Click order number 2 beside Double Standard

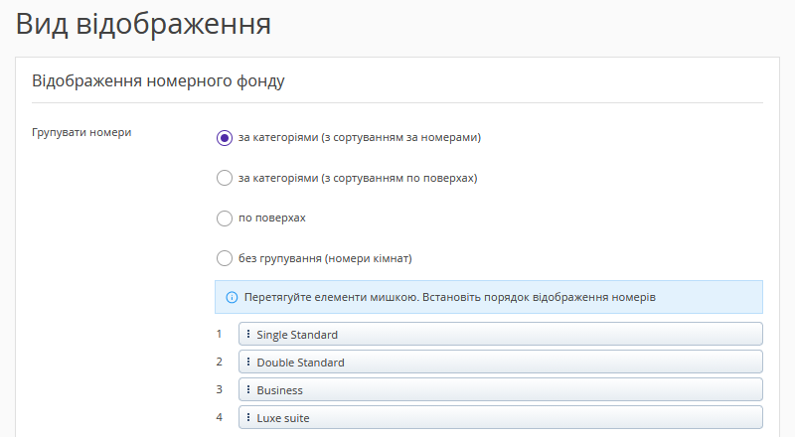(220, 362)
